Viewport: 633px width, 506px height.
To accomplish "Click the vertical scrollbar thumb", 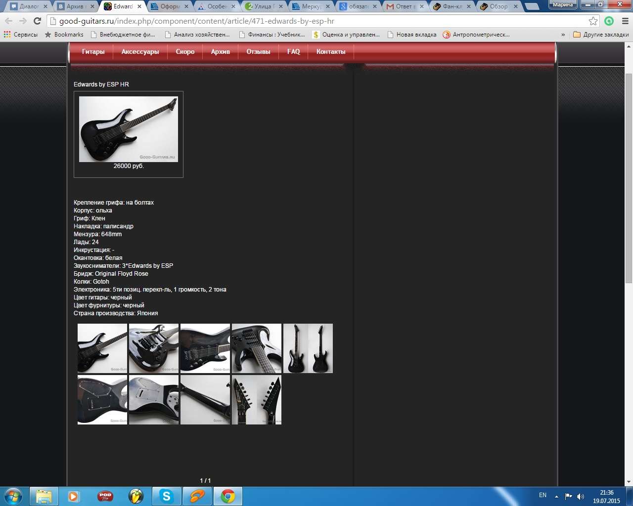I will (x=629, y=178).
